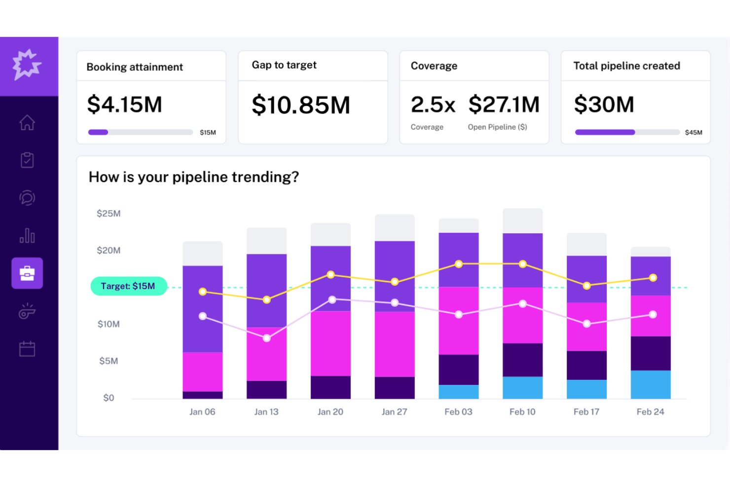Screen dimensions: 730x487
Task: Click the Jan 13 stacked bar
Action: (x=267, y=313)
